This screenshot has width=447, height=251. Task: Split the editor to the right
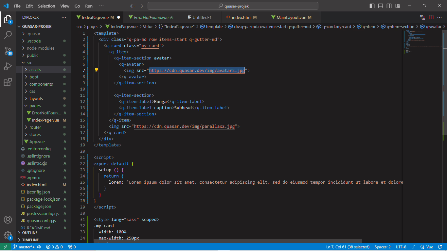[x=431, y=17]
